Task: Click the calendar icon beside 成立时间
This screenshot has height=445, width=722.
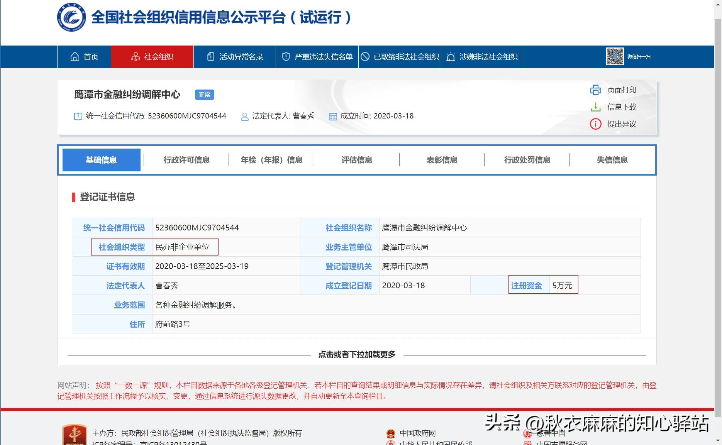Action: point(333,116)
